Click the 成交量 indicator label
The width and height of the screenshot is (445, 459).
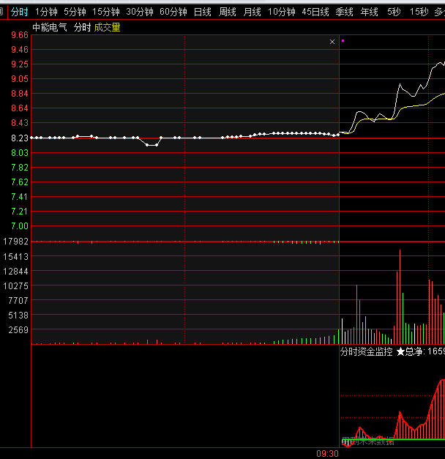[x=107, y=28]
